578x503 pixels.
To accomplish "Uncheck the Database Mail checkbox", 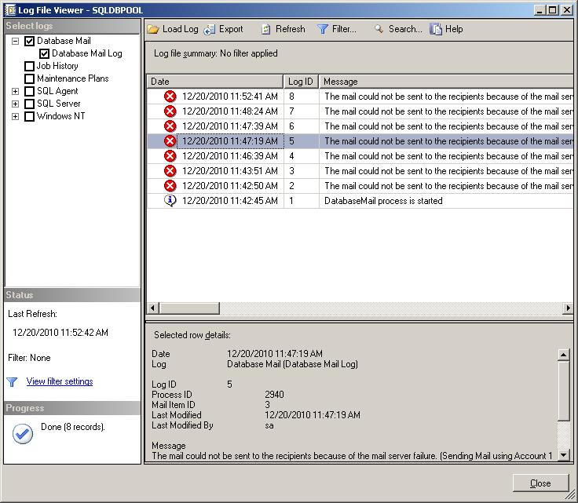I will pos(30,41).
